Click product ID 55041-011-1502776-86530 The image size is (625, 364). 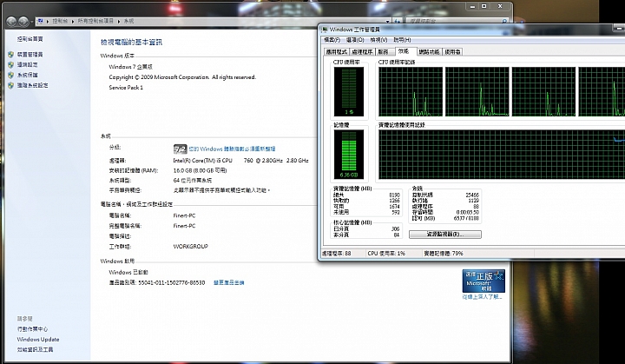pos(171,282)
